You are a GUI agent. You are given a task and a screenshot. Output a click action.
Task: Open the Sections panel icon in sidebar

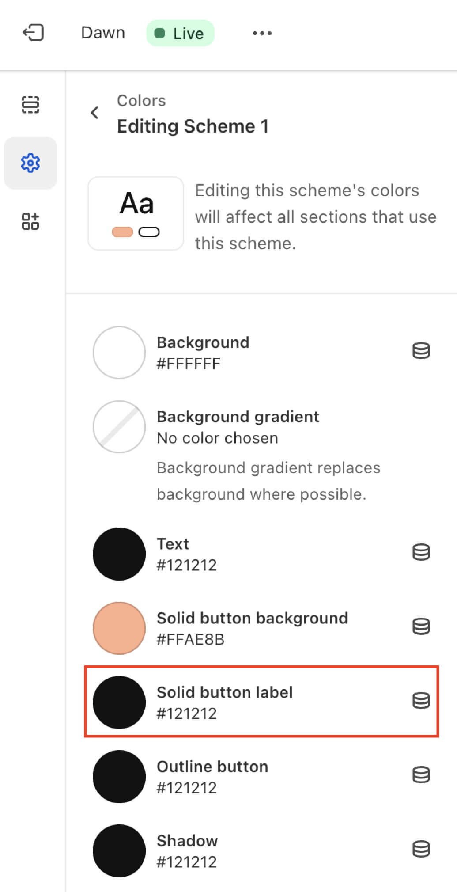pyautogui.click(x=30, y=105)
